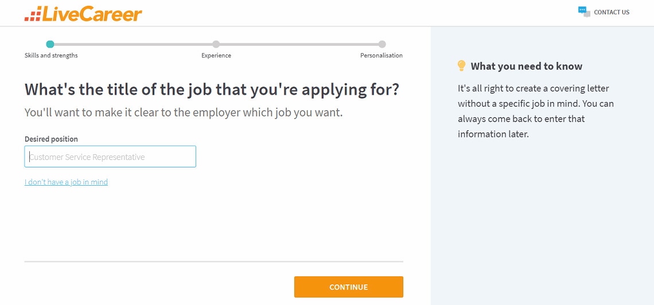Image resolution: width=654 pixels, height=305 pixels.
Task: Click the CONTACT US label
Action: coord(612,12)
